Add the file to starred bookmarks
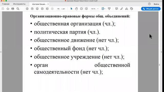Image resolution: width=164 pixels, height=92 pixels. coord(8,9)
